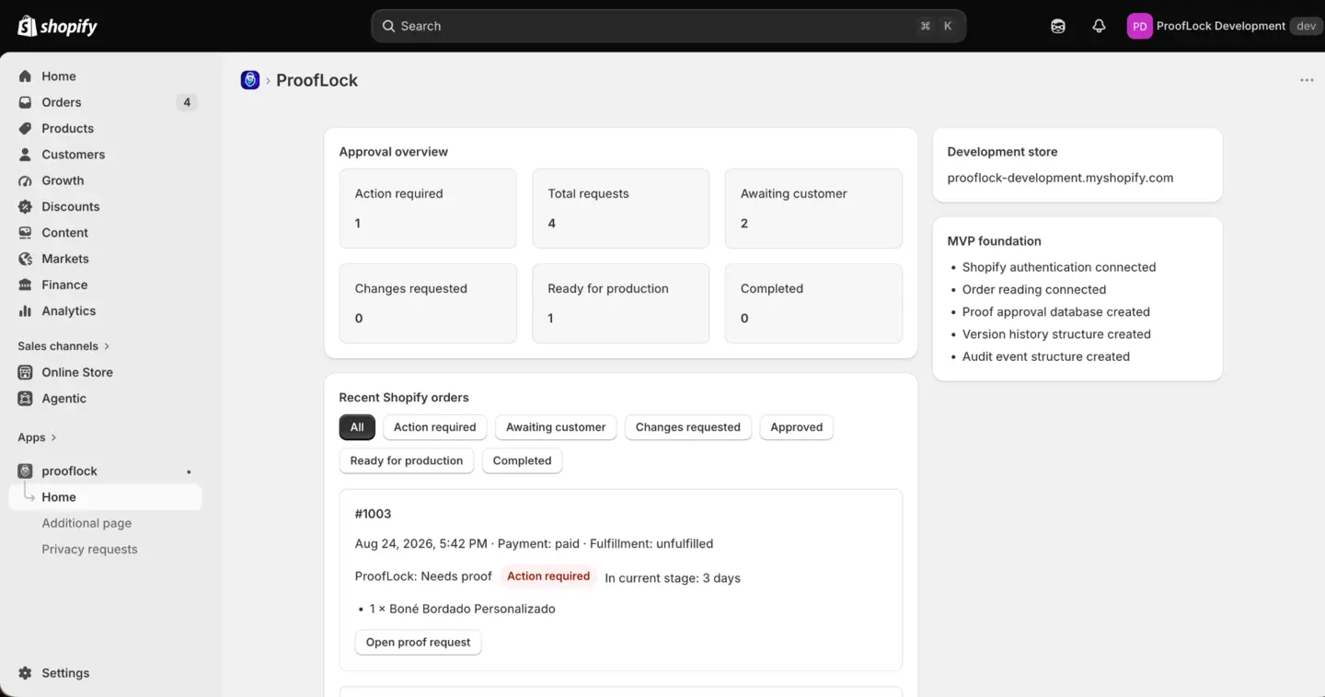Click the ProofLock breadcrumb app icon
Screen dimensions: 1325x697
click(250, 80)
